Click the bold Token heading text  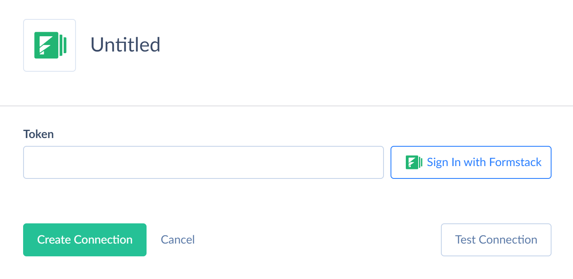(38, 134)
